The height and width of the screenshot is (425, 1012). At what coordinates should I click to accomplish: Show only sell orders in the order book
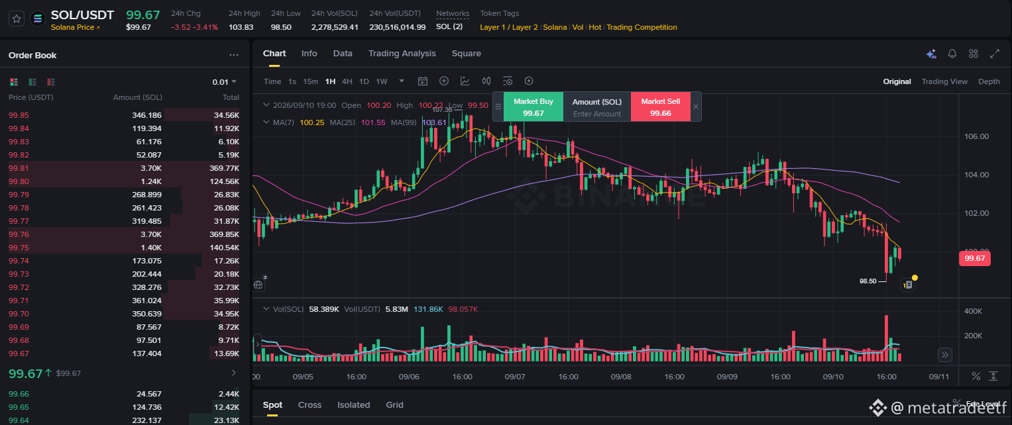[51, 82]
